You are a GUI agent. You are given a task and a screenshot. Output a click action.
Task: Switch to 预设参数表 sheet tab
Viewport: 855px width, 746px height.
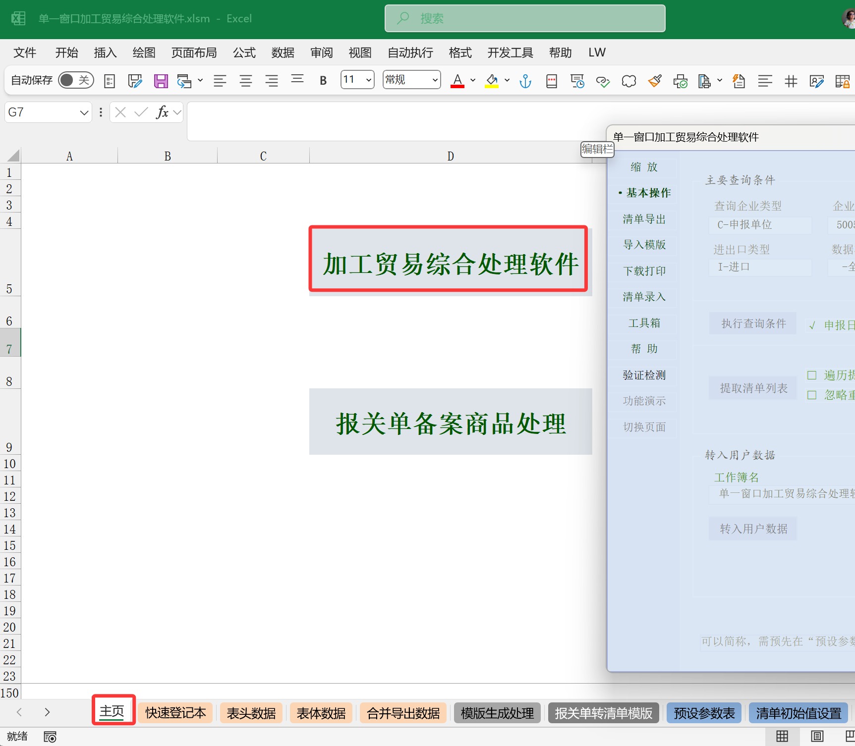[x=704, y=713]
